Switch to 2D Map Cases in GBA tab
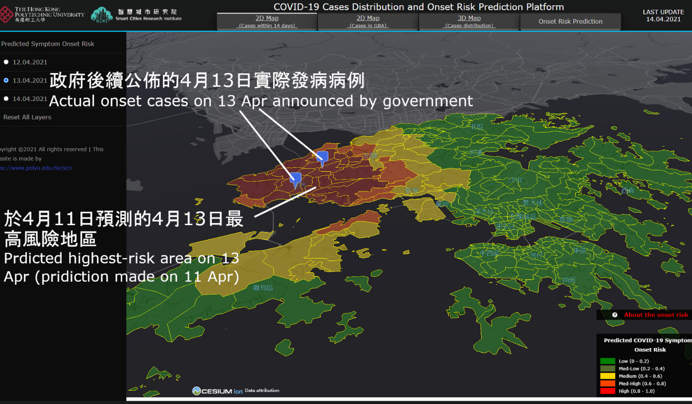This screenshot has height=404, width=692. [x=368, y=21]
